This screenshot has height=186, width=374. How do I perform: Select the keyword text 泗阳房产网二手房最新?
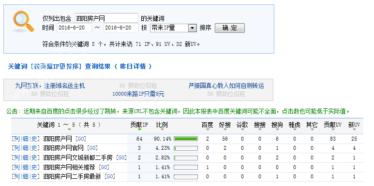click(x=72, y=176)
